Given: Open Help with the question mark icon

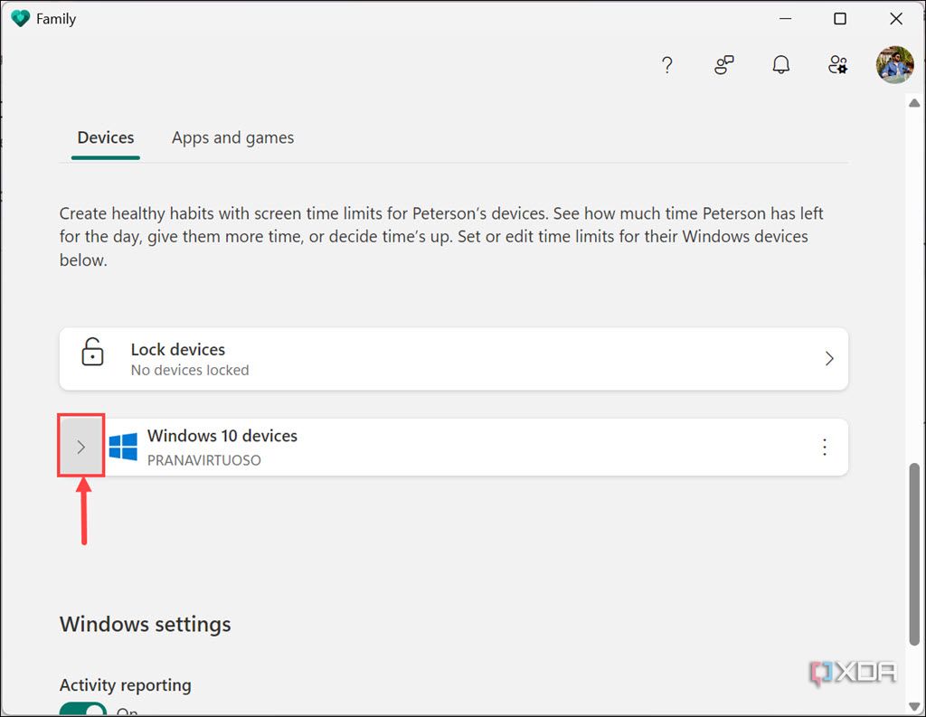Looking at the screenshot, I should [x=666, y=65].
